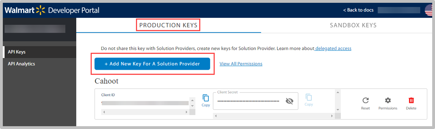Click the Walmart spark logo
Screen dimensions: 435x129
click(41, 10)
